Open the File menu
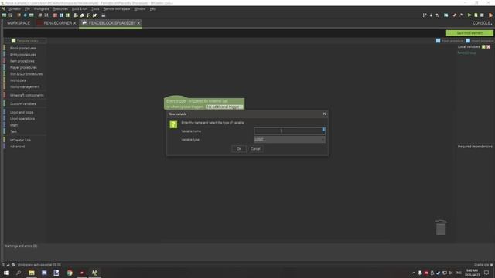 coord(27,9)
